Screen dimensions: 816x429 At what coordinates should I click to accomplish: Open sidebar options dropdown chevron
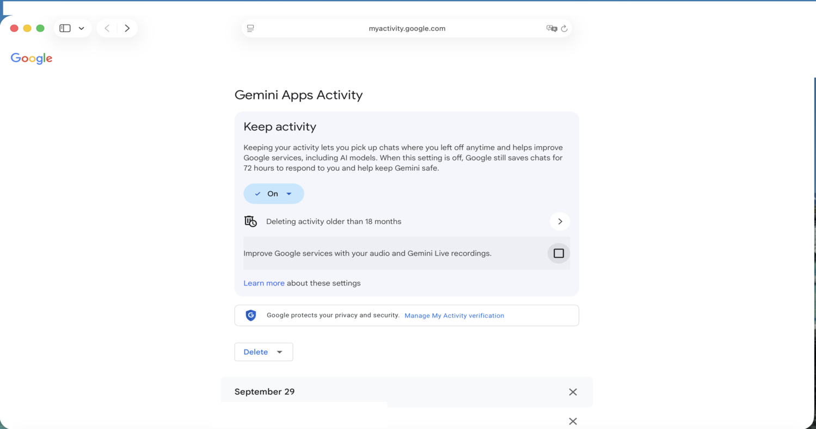[81, 28]
